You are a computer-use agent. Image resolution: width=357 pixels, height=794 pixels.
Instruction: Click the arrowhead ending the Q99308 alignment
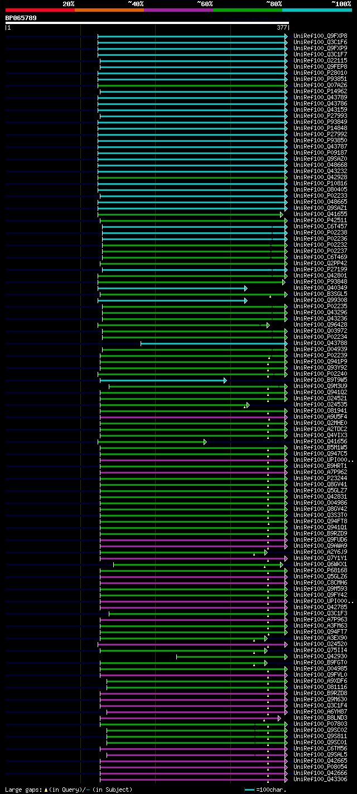pos(245,300)
